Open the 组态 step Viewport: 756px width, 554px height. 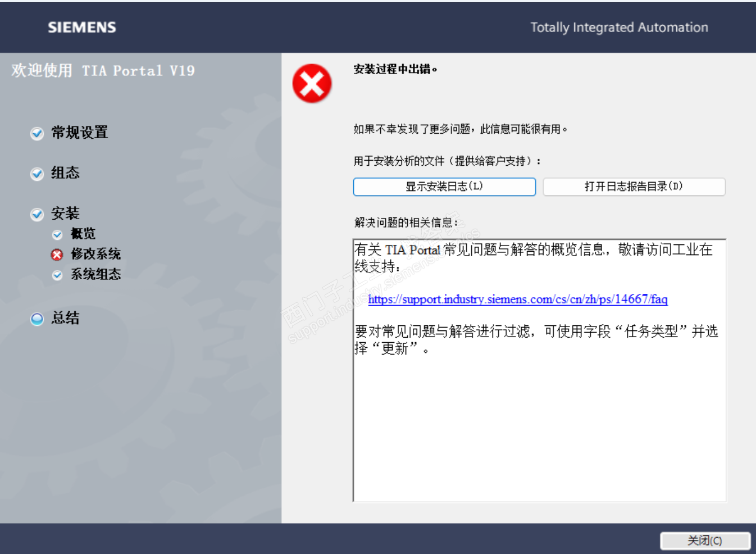65,173
